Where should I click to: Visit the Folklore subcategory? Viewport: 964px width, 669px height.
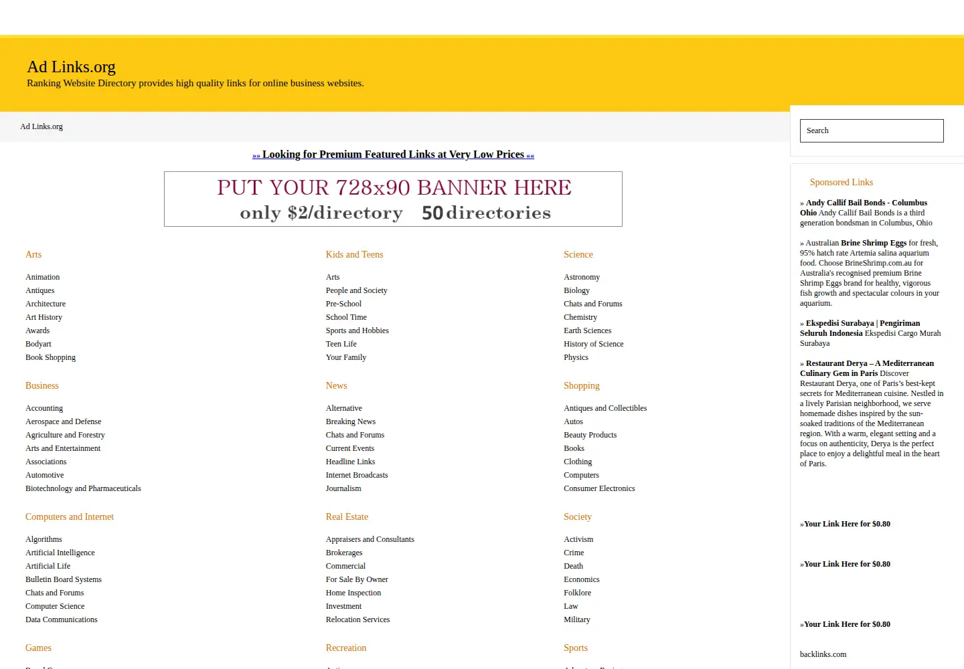pos(577,593)
